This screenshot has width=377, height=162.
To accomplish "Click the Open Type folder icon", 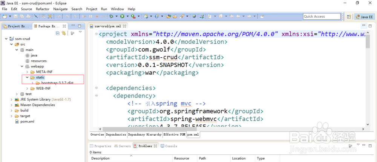I will 169,16.
